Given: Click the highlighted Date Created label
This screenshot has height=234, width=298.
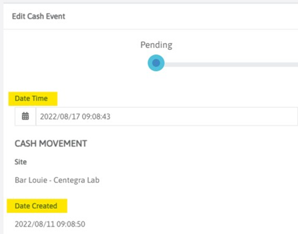Looking at the screenshot, I should (x=36, y=206).
